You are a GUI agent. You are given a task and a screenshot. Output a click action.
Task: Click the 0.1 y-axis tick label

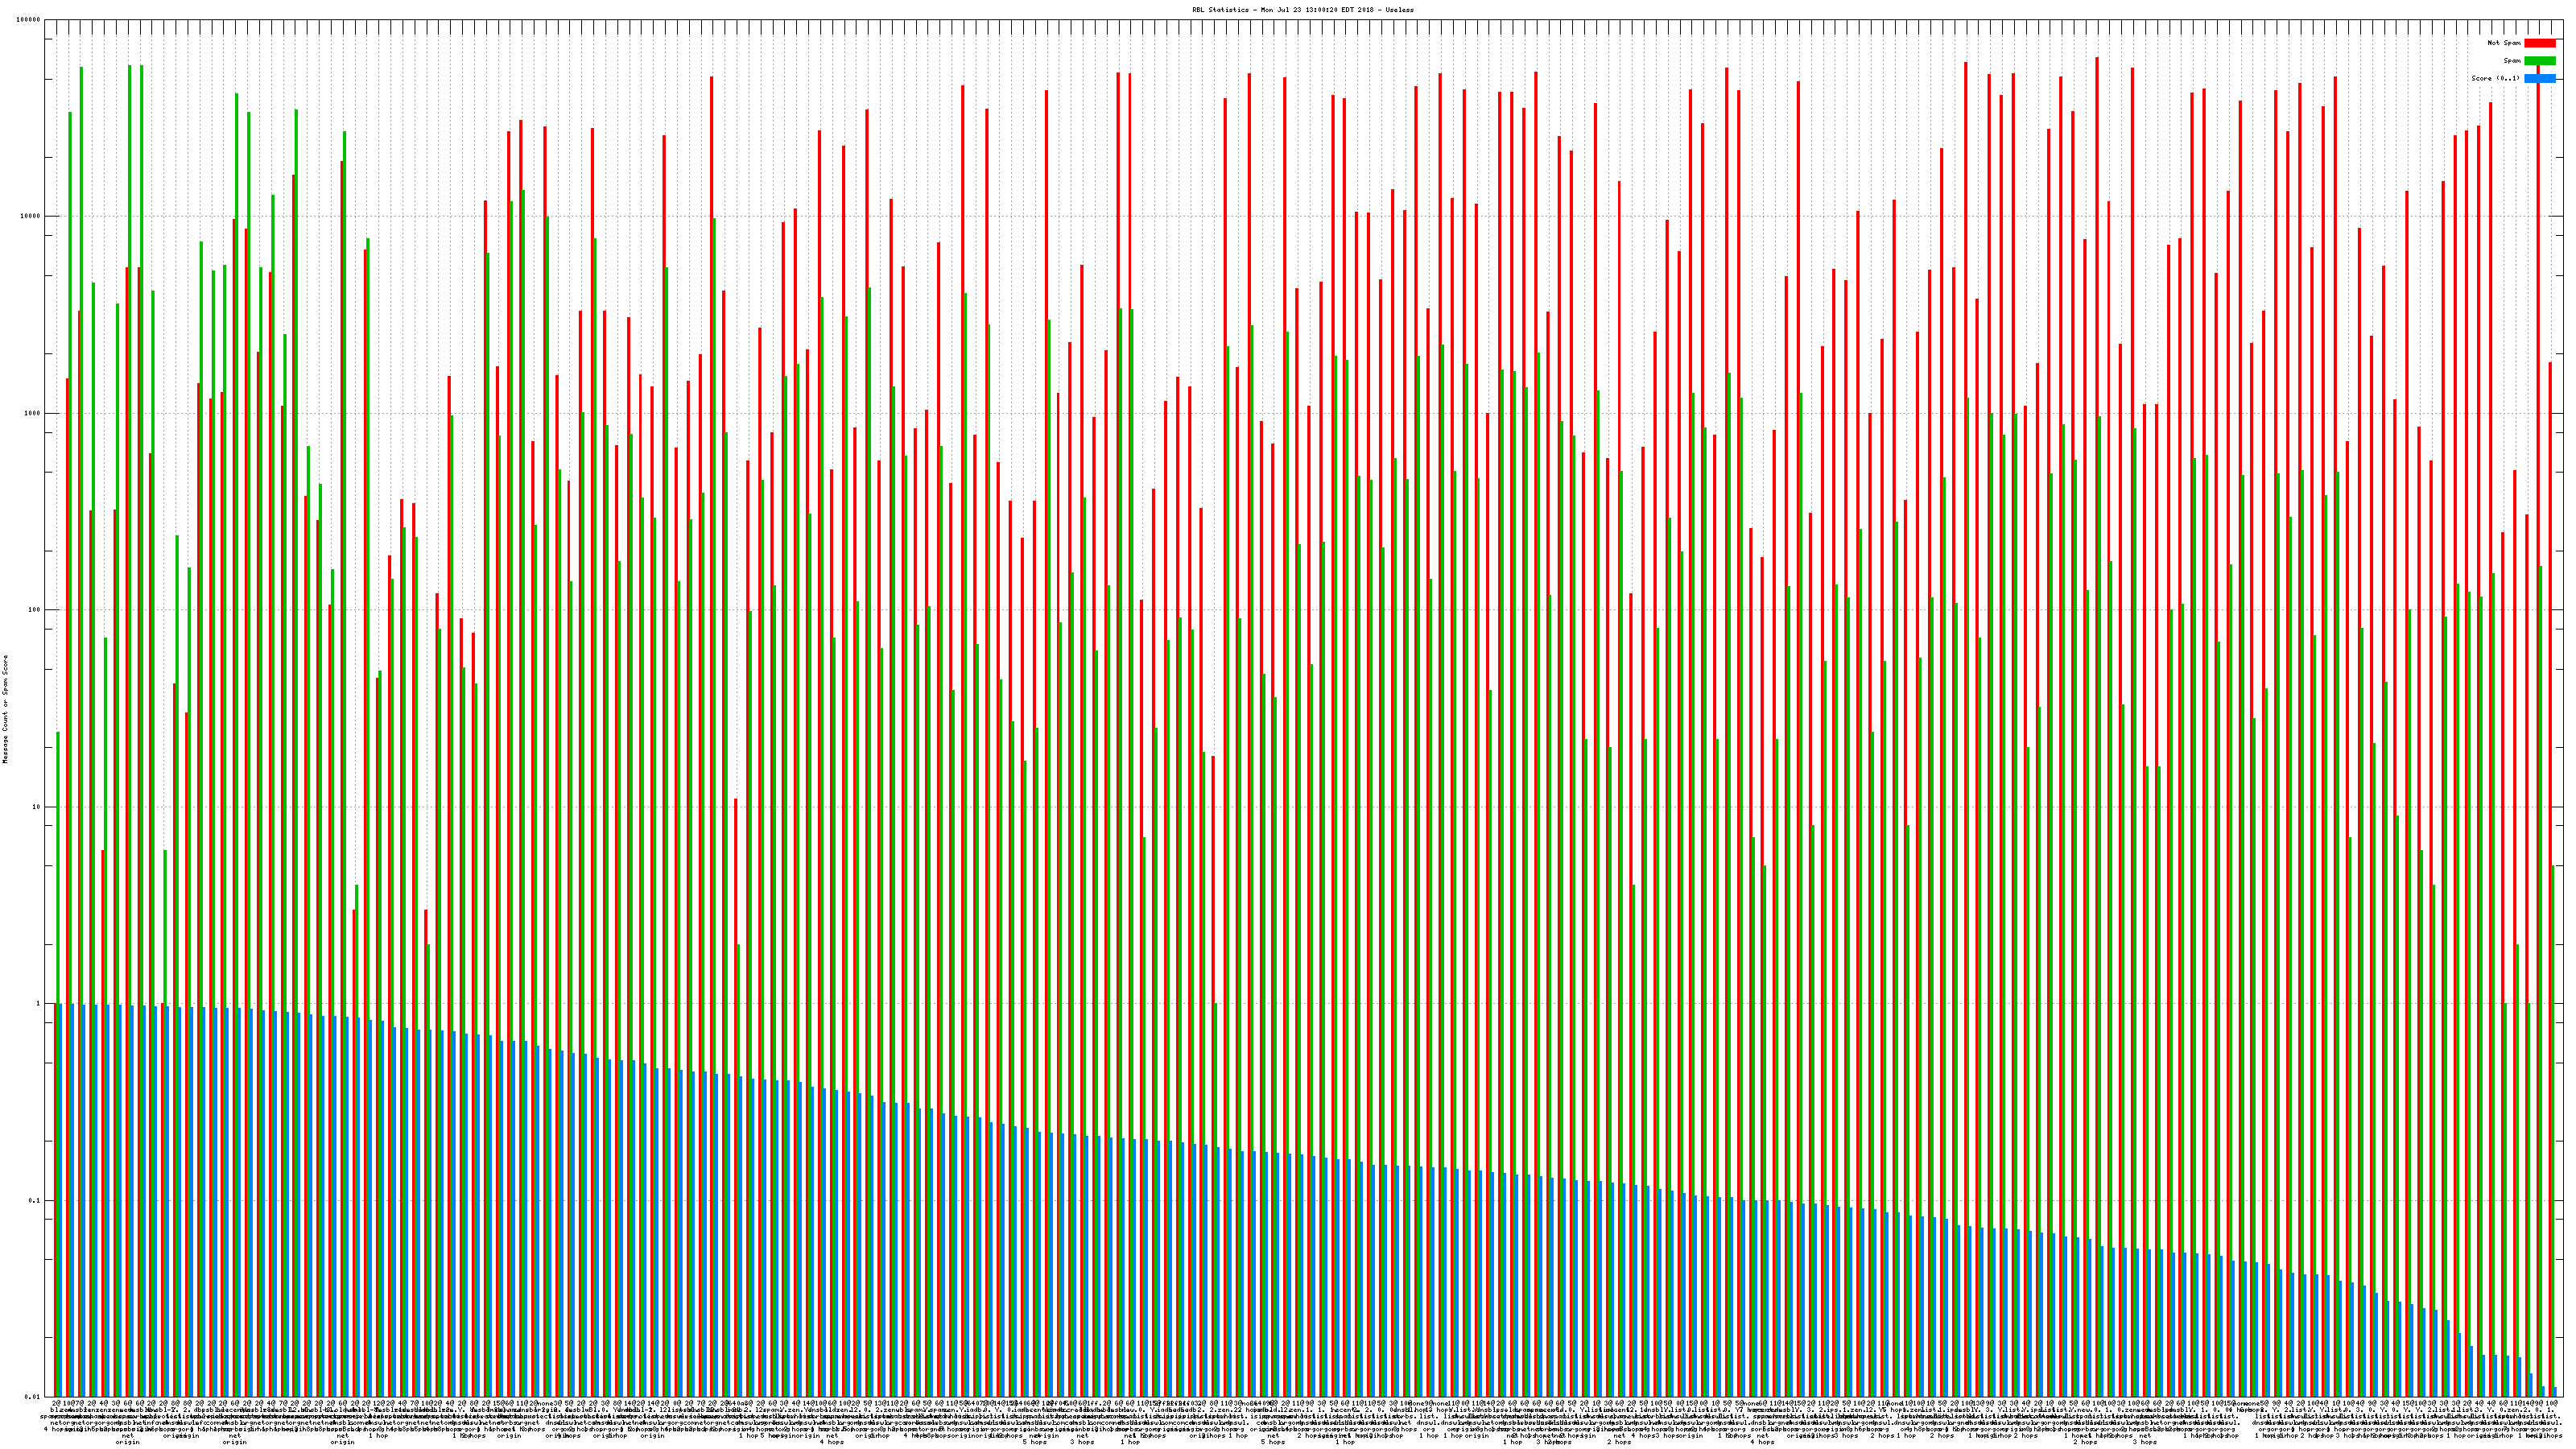pos(35,1201)
